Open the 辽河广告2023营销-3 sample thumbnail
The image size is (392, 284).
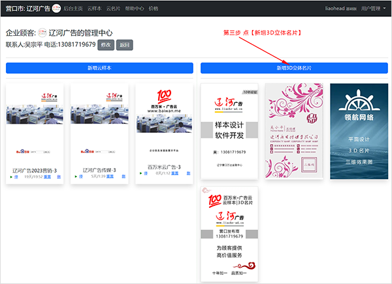point(35,124)
